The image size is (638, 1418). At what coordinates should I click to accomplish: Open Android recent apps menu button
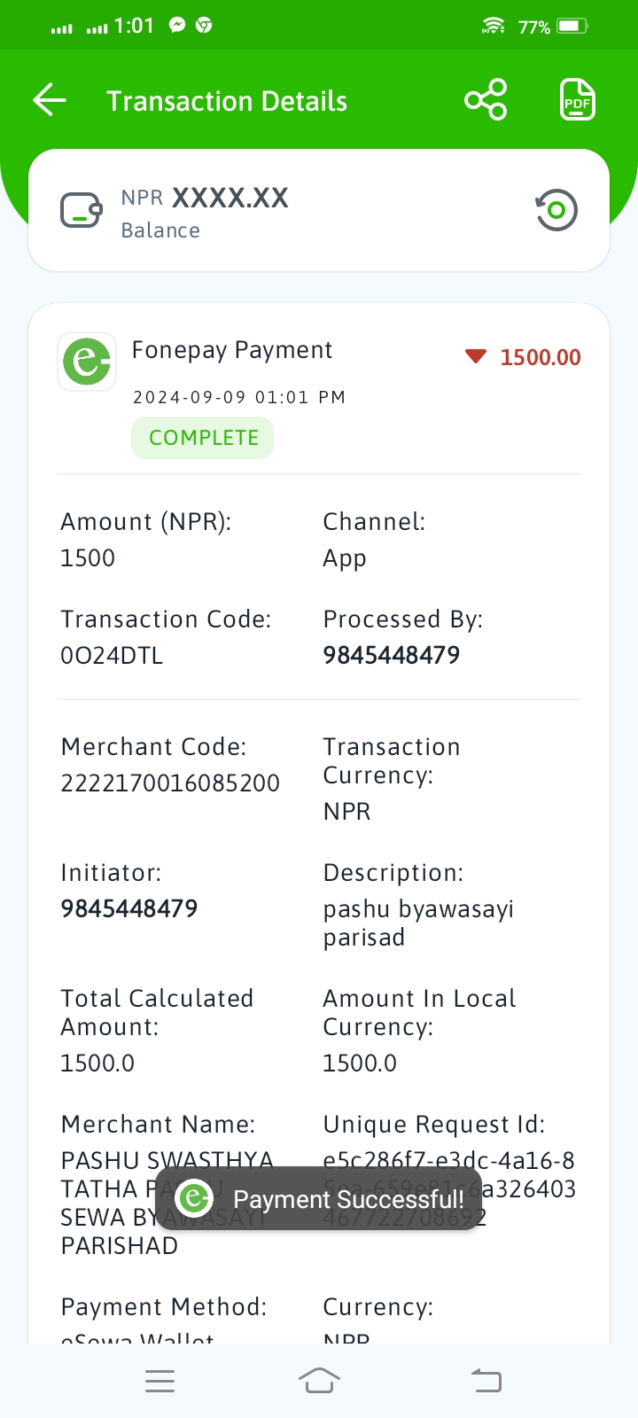tap(159, 1381)
